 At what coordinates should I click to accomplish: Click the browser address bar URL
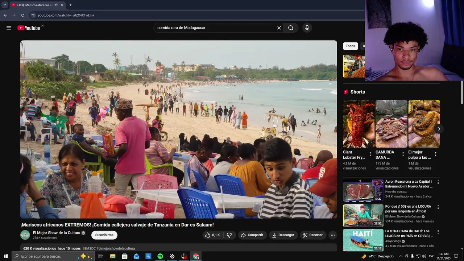click(x=66, y=15)
